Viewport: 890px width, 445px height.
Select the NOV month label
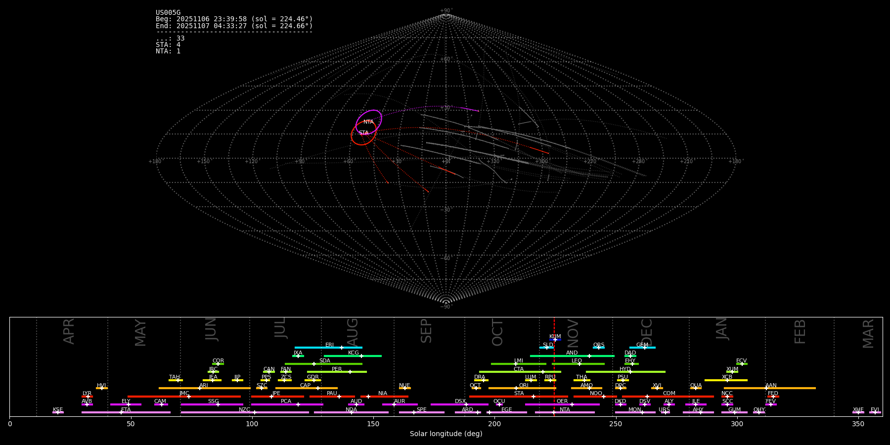pos(573,332)
